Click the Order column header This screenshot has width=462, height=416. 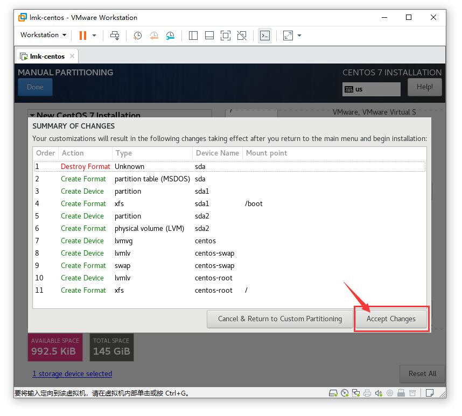point(45,153)
